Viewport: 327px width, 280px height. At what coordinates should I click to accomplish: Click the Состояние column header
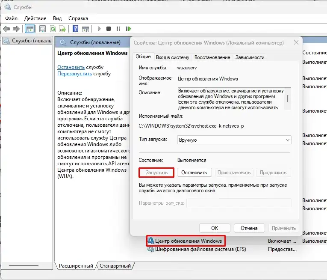315,53
